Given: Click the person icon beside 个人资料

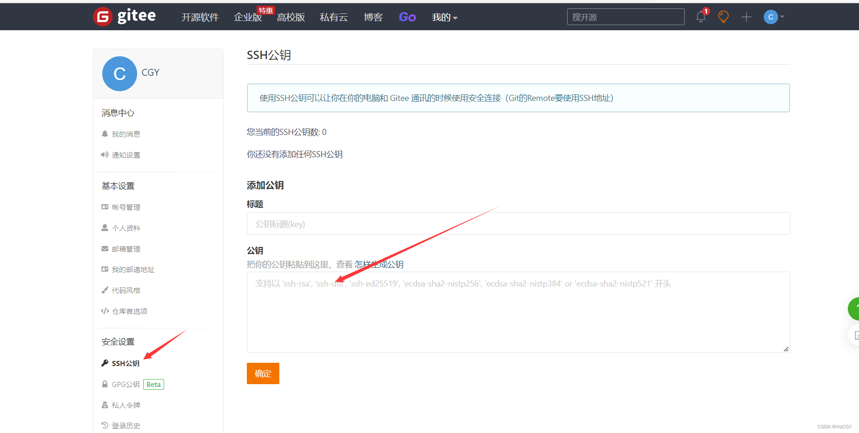Looking at the screenshot, I should [105, 228].
